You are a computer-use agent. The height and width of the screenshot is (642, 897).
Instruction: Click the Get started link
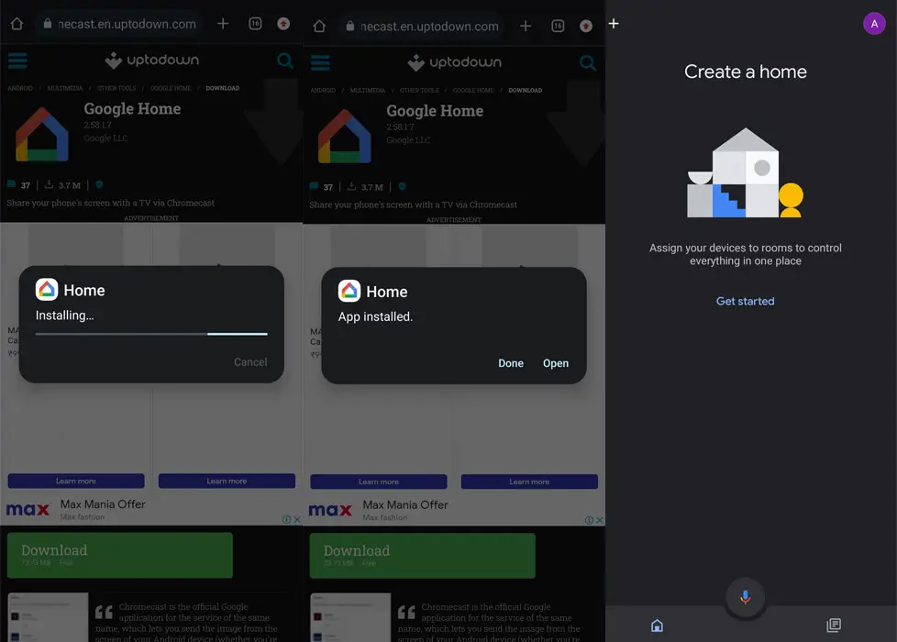pos(746,301)
